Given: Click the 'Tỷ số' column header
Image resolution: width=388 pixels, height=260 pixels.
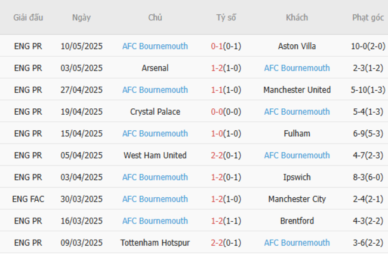Looking at the screenshot, I should coord(226,17).
